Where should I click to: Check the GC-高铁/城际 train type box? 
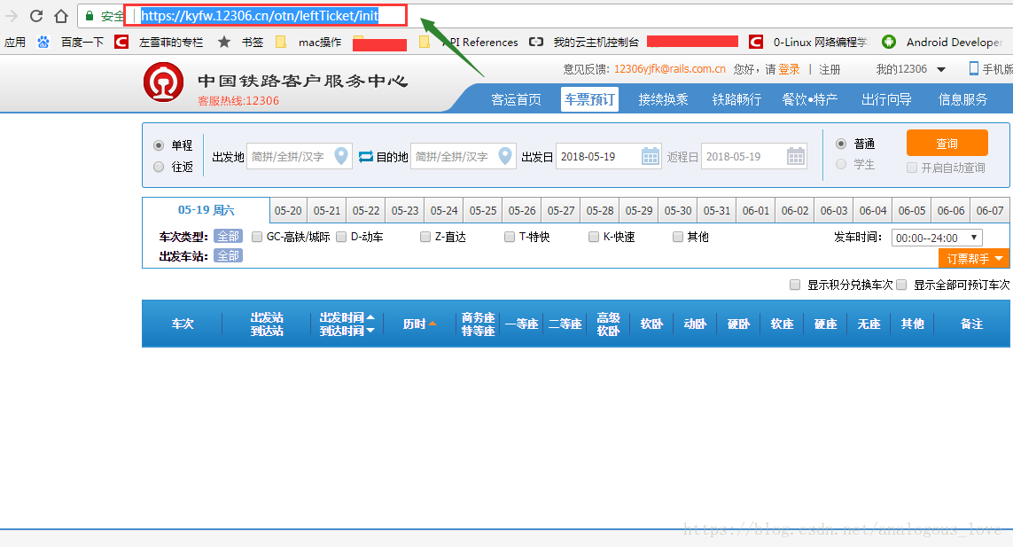click(256, 237)
